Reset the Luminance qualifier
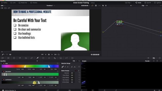This screenshot has width=162, height=91. click(58, 80)
